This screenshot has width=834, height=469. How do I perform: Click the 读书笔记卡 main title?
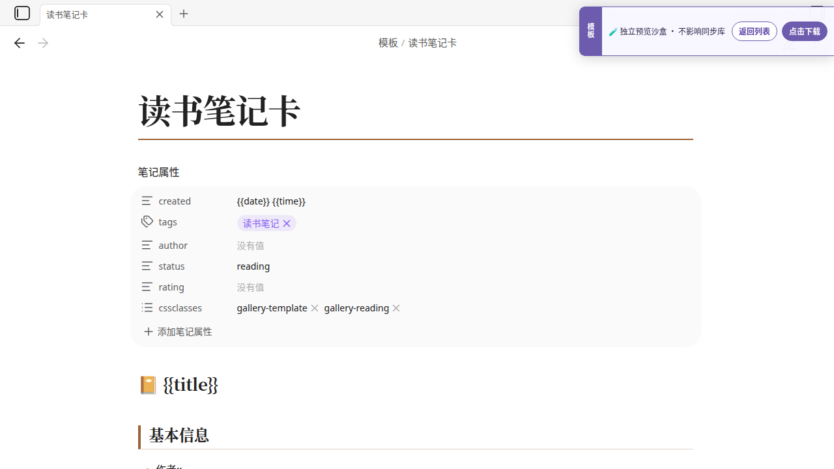[219, 111]
